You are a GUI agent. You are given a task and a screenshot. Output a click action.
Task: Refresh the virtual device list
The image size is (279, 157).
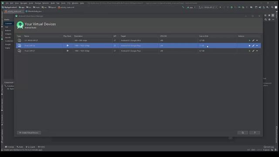243,133
